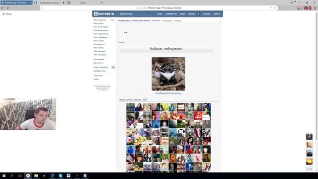Open Мои Сообщения in the left sidebar
Viewport: 318px width, 179px height.
pos(100,37)
